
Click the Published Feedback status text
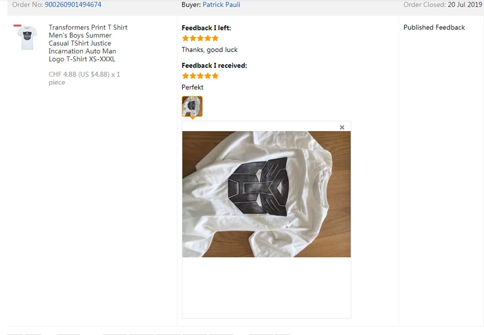[434, 28]
